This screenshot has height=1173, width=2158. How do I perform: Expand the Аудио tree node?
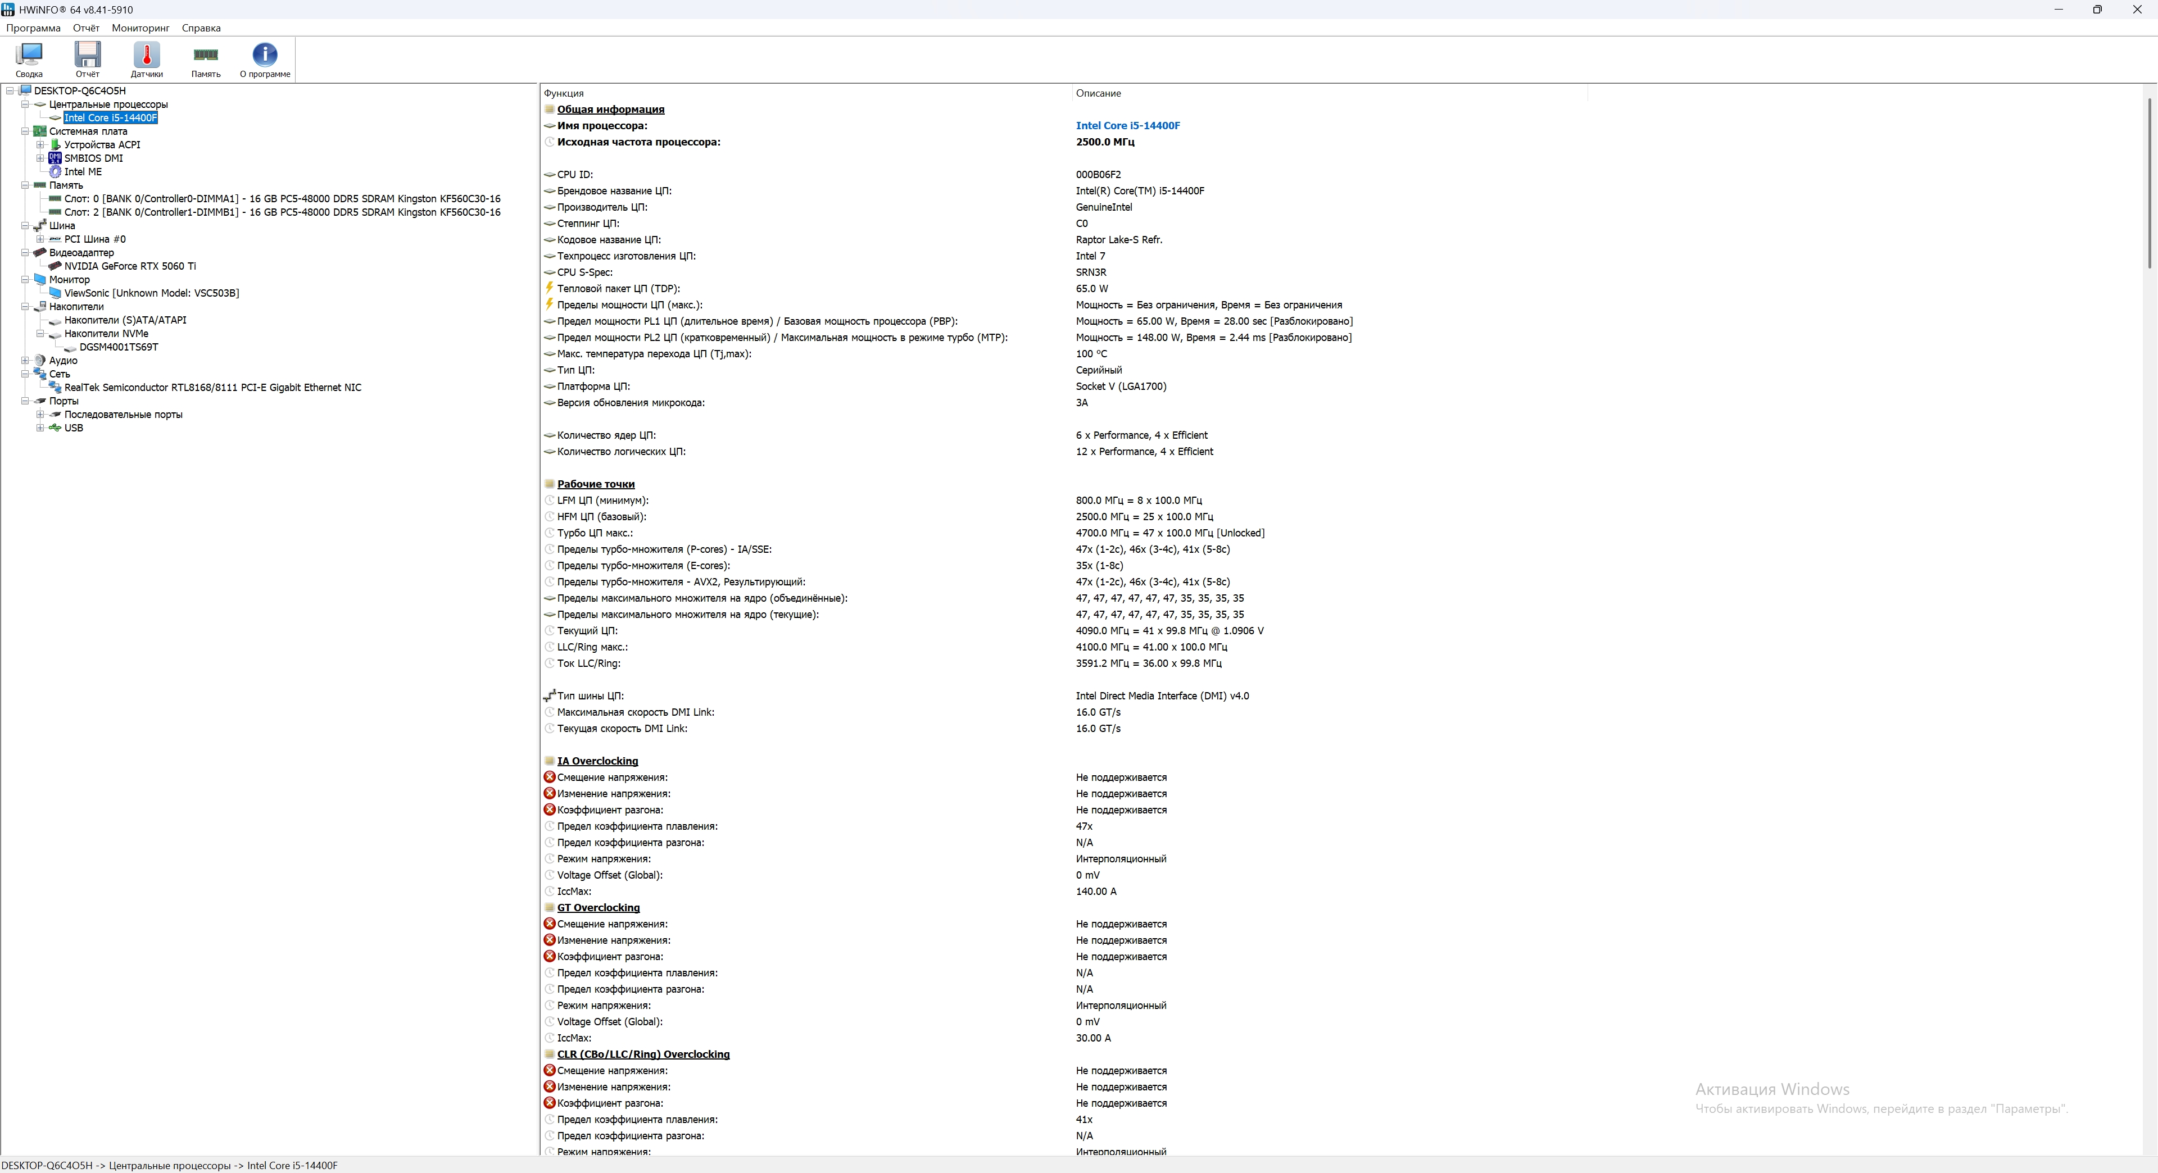(25, 361)
